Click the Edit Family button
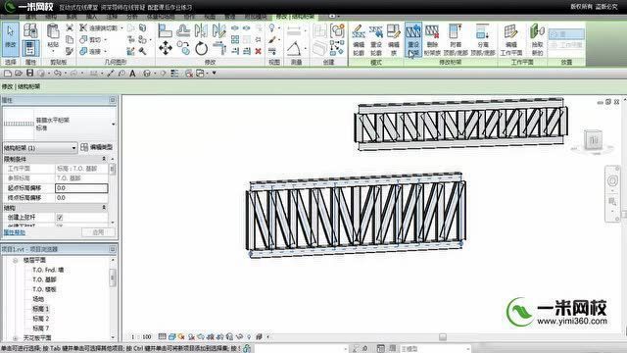 pos(394,40)
